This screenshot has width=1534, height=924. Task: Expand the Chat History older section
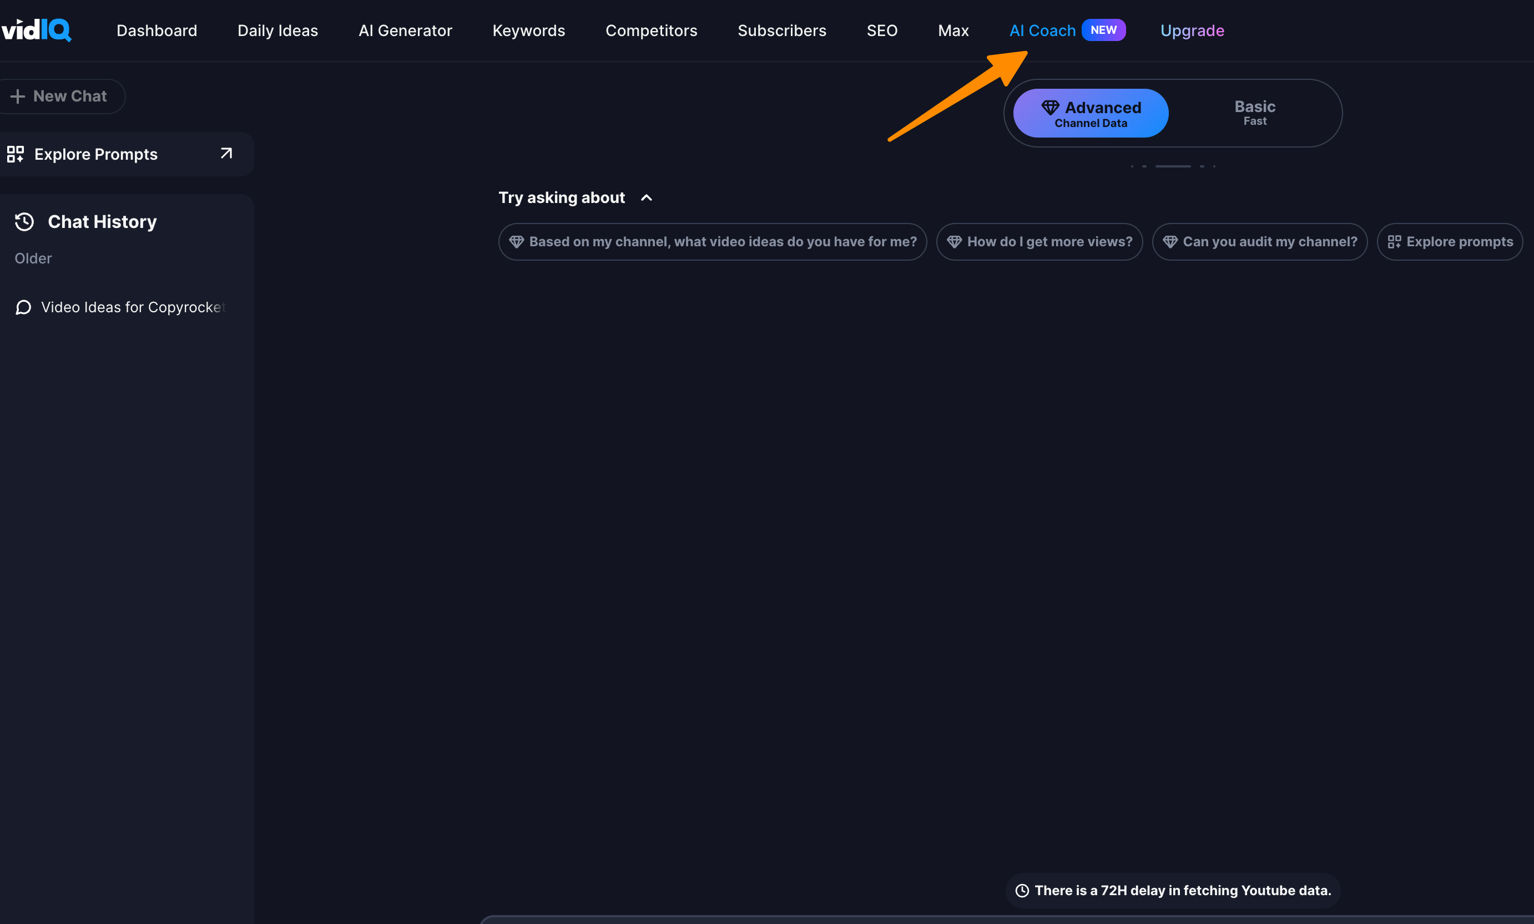click(x=33, y=257)
